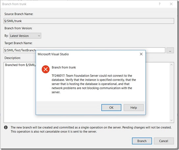
Task: Click the red error icon
Action: click(45, 69)
